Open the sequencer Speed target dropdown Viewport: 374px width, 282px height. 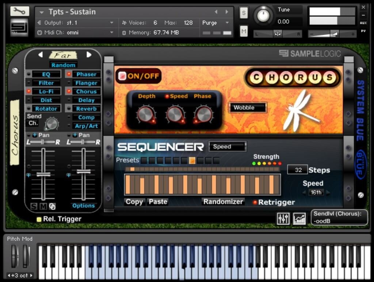[x=227, y=147]
